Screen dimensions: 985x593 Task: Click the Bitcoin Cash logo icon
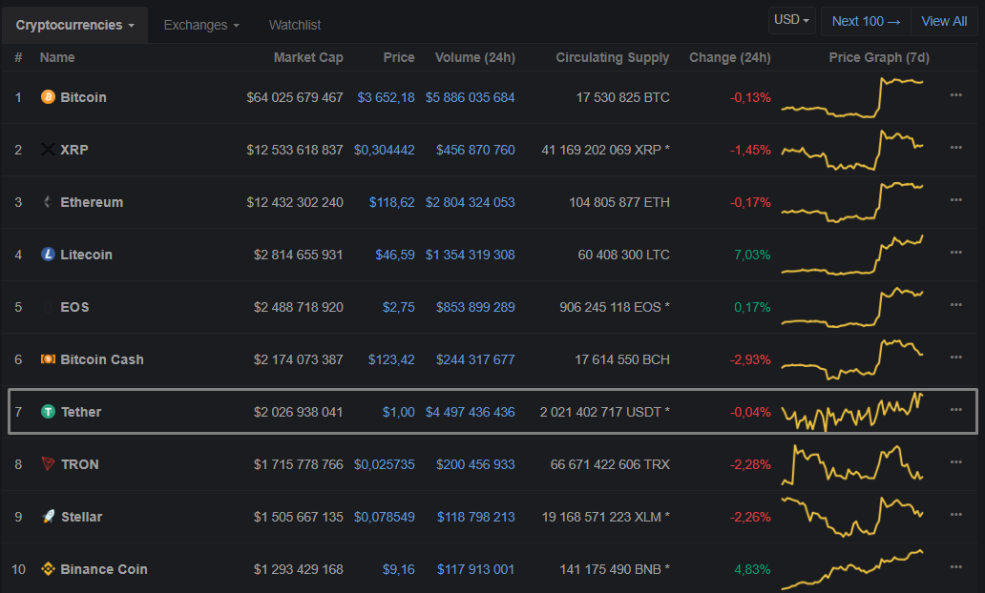tap(48, 359)
